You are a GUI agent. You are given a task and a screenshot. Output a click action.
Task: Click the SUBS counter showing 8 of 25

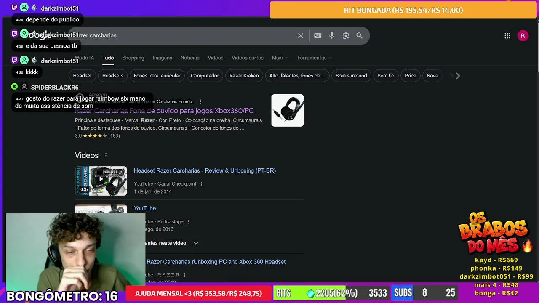(424, 293)
